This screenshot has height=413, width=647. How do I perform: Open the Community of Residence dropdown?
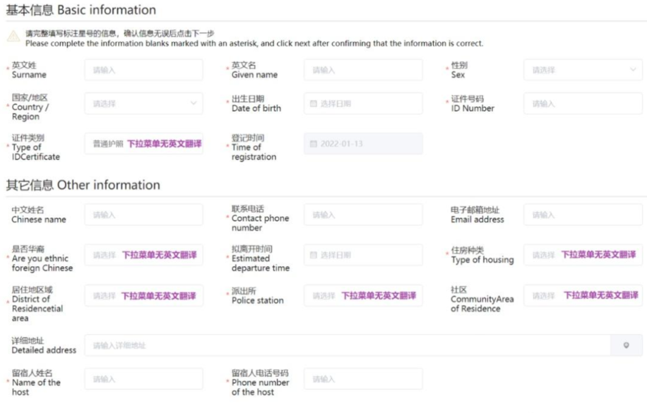click(582, 296)
